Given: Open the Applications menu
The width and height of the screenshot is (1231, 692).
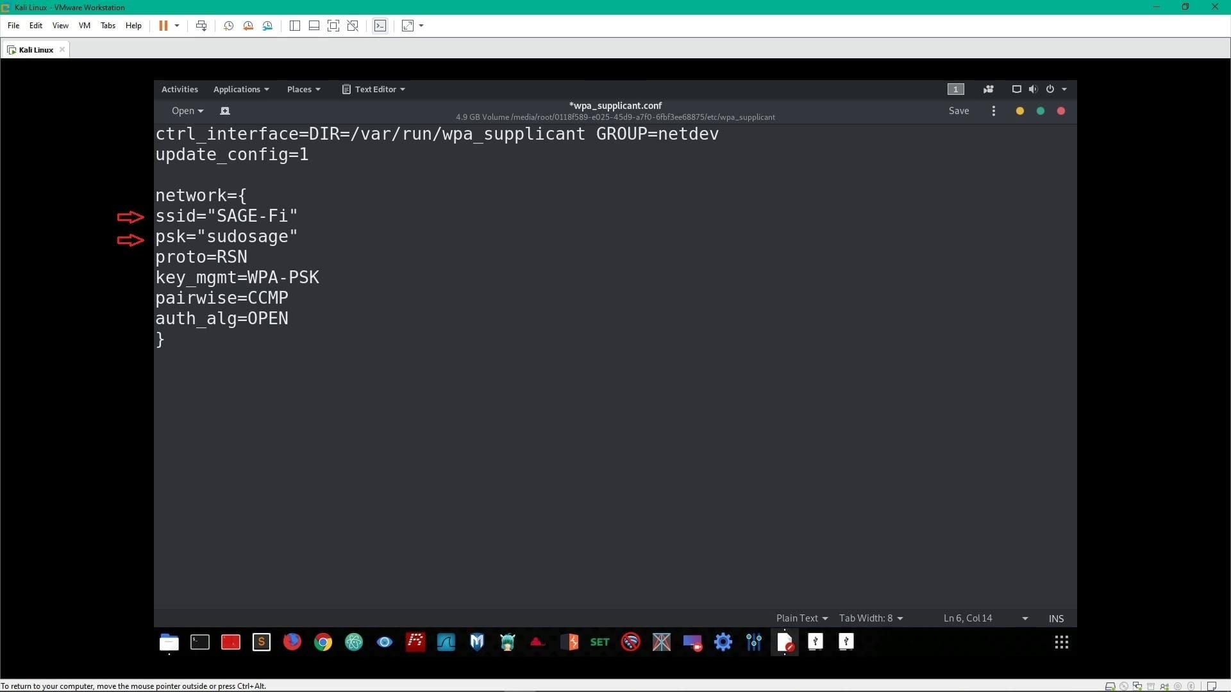Looking at the screenshot, I should point(241,89).
